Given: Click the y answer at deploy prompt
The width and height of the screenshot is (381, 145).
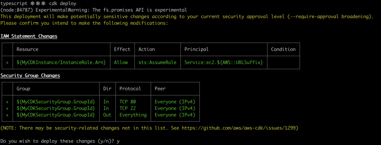Looking at the screenshot, I should (x=118, y=141).
